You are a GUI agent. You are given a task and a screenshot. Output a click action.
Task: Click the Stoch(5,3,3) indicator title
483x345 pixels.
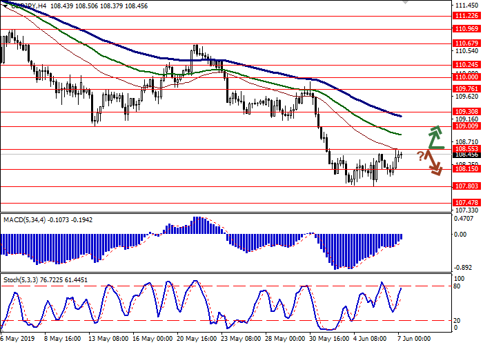click(47, 280)
